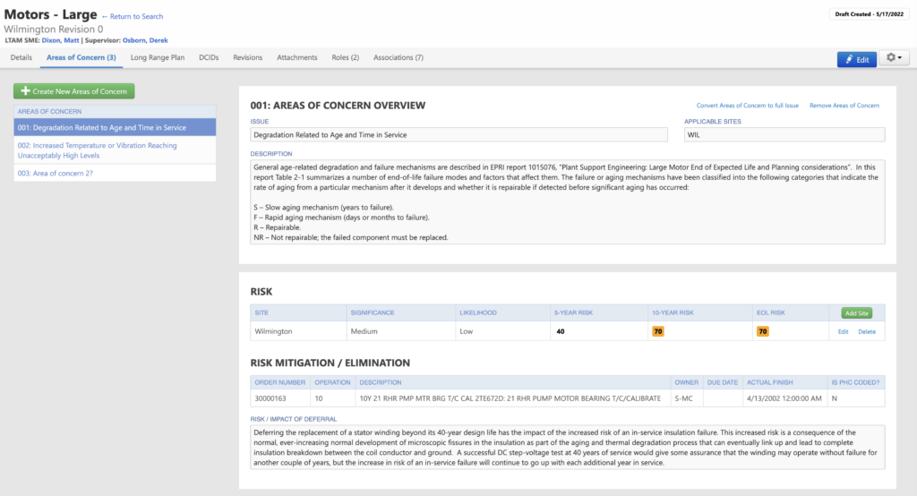The width and height of the screenshot is (917, 496).
Task: Open the DCIDs tab
Action: [x=210, y=57]
